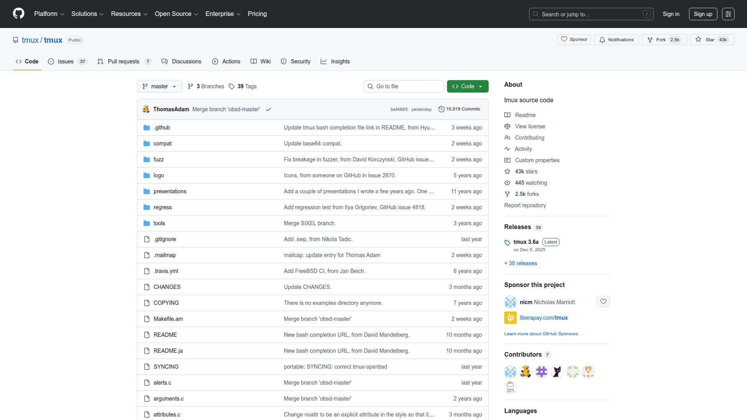Click the tags icon next to 39 Tags
Image resolution: width=747 pixels, height=420 pixels.
click(x=231, y=86)
